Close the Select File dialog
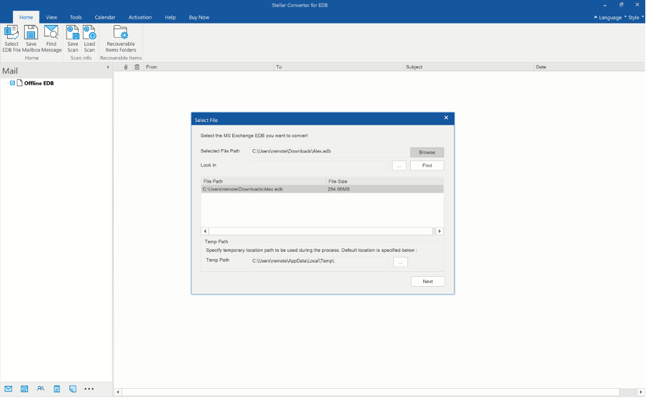 pyautogui.click(x=446, y=118)
